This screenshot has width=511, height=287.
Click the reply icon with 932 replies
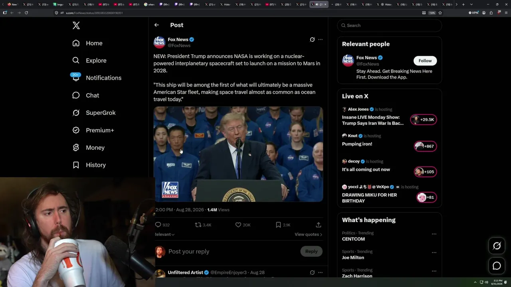tap(158, 225)
